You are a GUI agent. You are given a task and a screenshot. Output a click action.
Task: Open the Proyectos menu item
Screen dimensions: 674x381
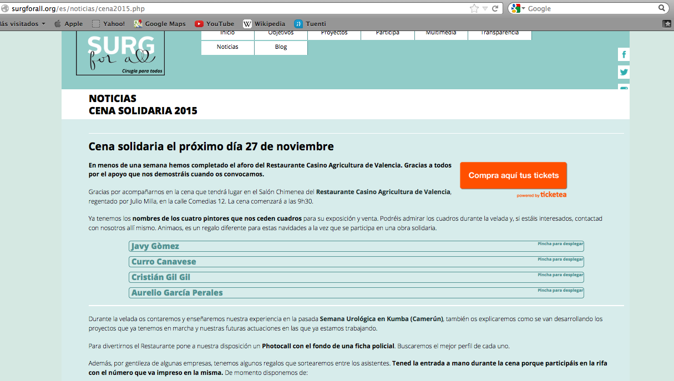tap(334, 34)
